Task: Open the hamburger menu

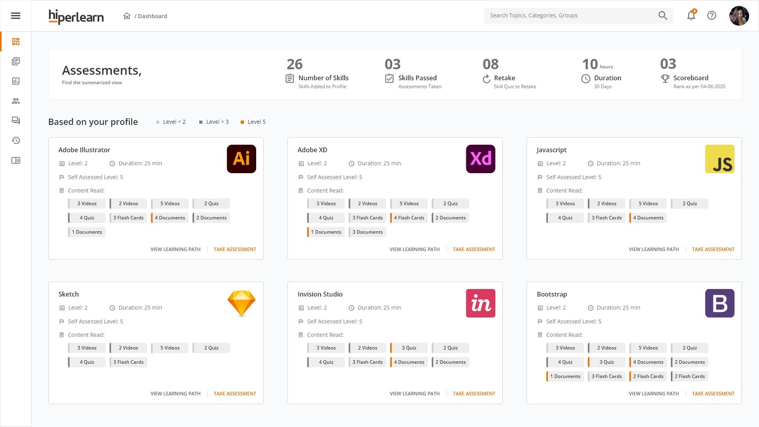Action: tap(16, 16)
